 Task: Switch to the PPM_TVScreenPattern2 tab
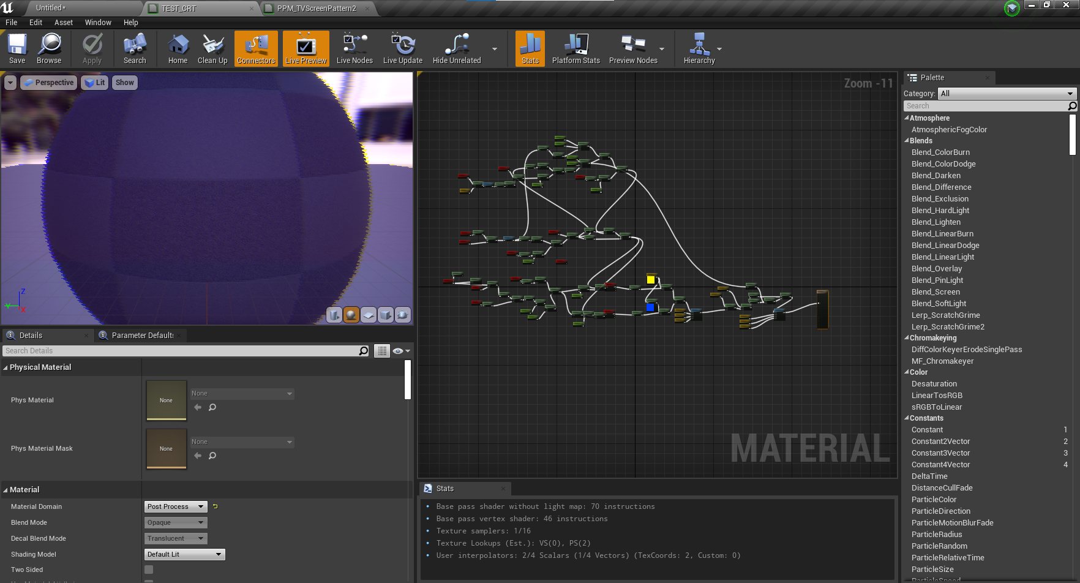tap(317, 9)
